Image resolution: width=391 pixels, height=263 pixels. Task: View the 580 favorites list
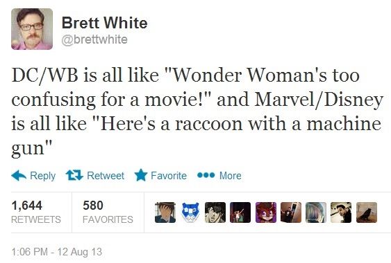point(108,212)
